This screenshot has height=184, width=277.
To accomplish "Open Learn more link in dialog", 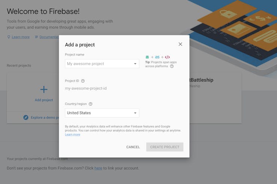I will point(73,134).
